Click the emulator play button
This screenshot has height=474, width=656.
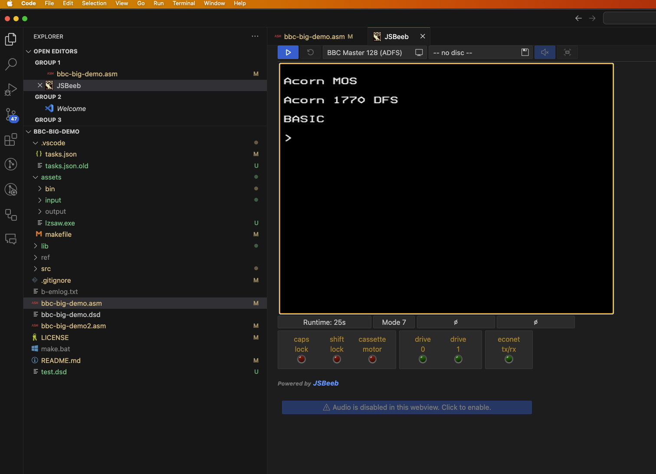(x=288, y=52)
